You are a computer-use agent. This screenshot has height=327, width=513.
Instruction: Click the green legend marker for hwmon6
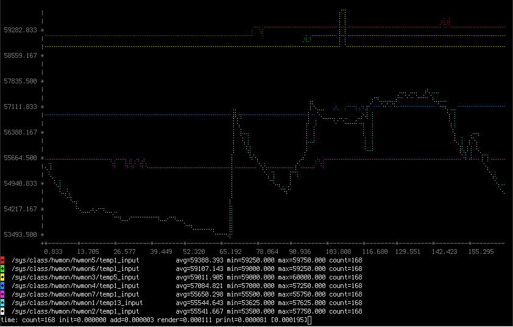coord(2,269)
